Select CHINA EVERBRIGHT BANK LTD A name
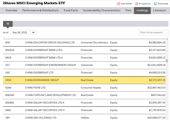Screen dimensions: 170x120 [x=44, y=50]
